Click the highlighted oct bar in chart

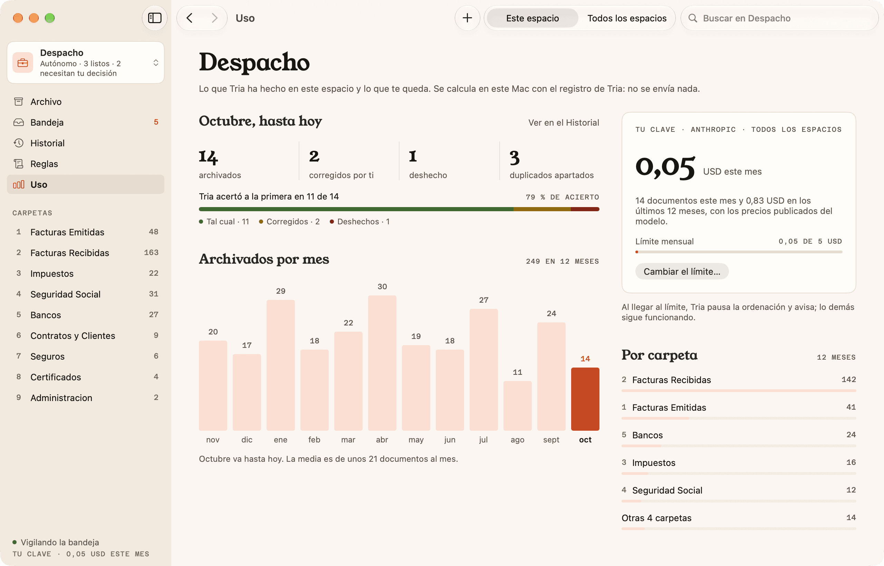pyautogui.click(x=585, y=399)
